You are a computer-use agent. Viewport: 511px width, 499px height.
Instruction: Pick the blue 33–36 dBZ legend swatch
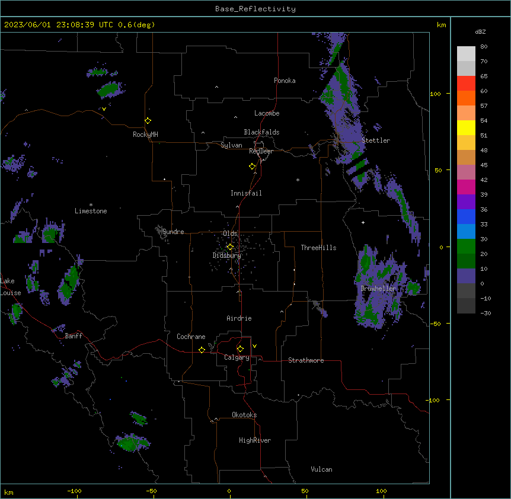(x=466, y=216)
